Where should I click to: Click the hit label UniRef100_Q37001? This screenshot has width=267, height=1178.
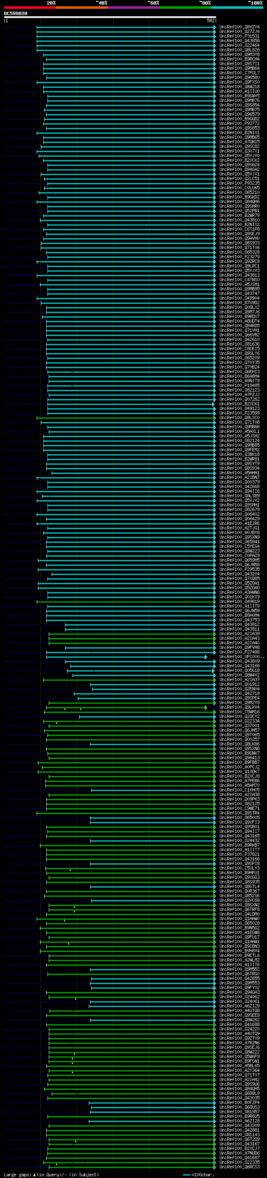click(239, 725)
